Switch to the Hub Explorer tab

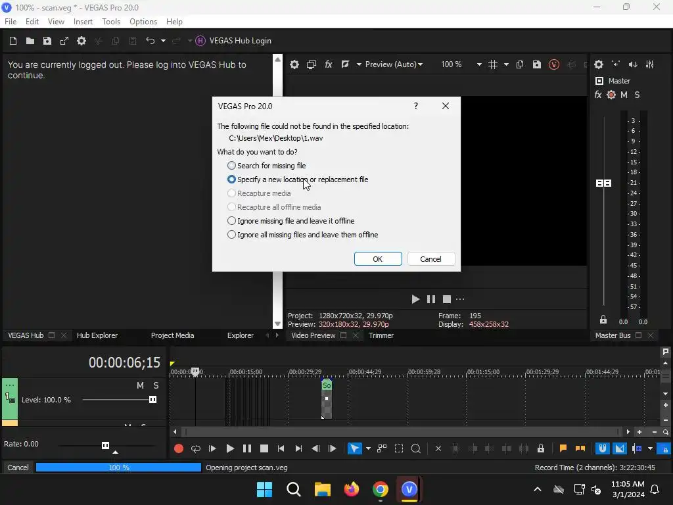97,335
